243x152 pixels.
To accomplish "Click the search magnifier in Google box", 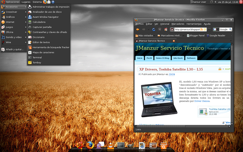I will [230, 29].
